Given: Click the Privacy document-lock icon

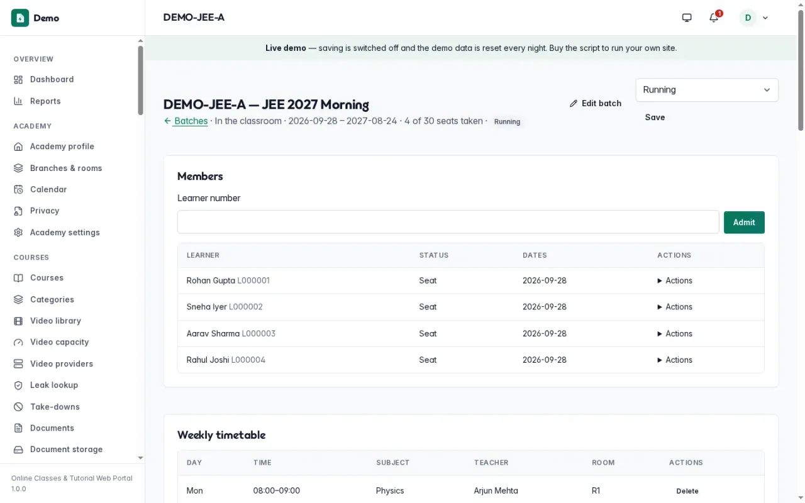Looking at the screenshot, I should click(18, 211).
